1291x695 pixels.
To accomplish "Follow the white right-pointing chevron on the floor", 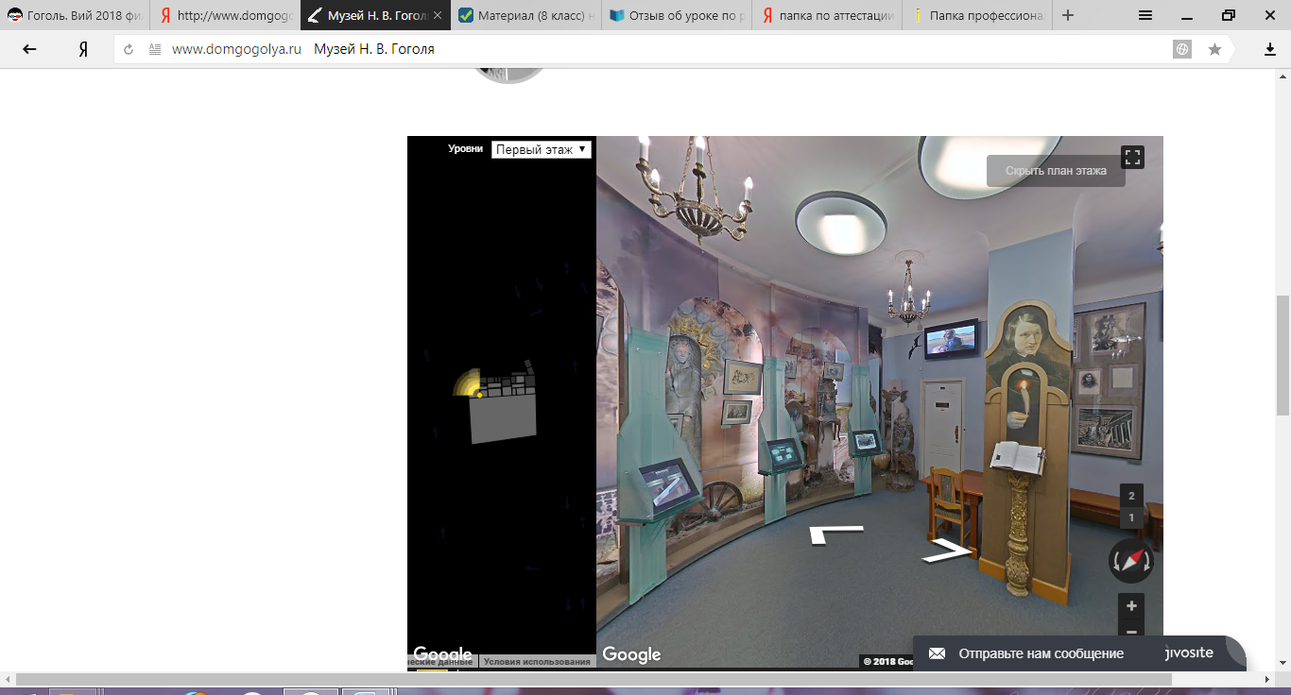I will point(947,551).
